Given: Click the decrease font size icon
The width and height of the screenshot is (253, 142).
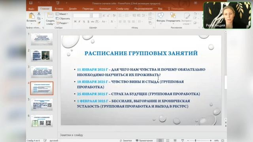Looking at the screenshot, I should click(x=108, y=15).
